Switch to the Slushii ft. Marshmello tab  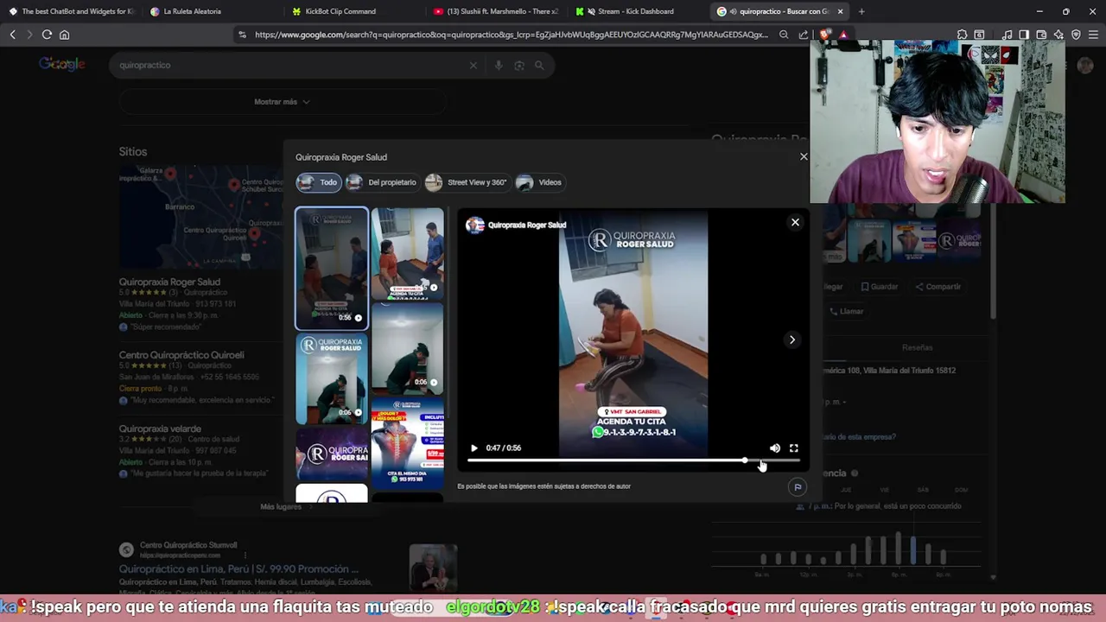[x=495, y=11]
